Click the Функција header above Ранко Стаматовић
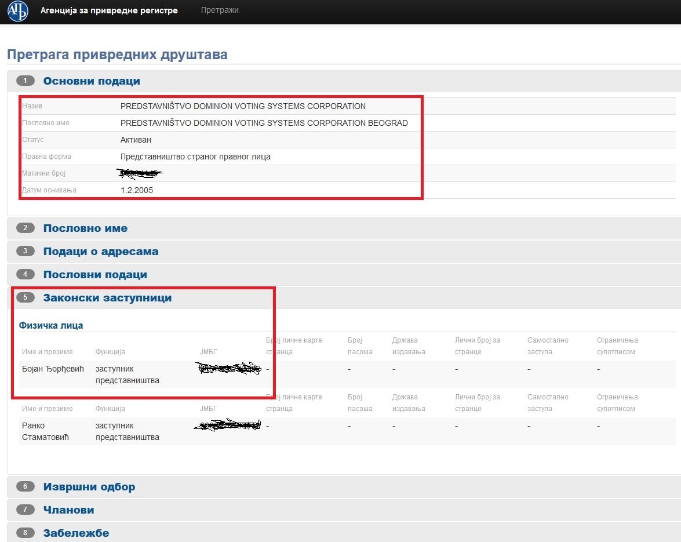681x542 pixels. 110,409
